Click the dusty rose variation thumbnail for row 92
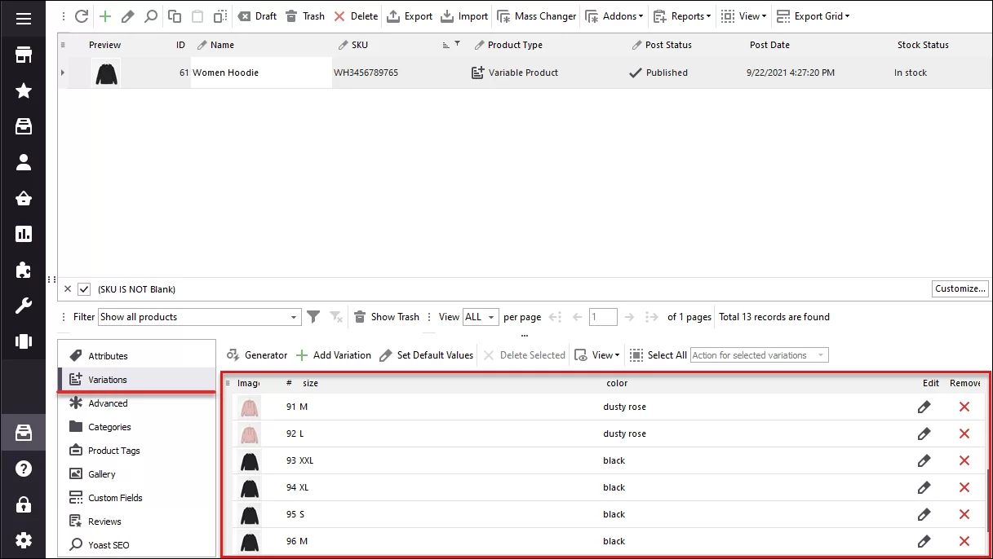 pos(249,434)
